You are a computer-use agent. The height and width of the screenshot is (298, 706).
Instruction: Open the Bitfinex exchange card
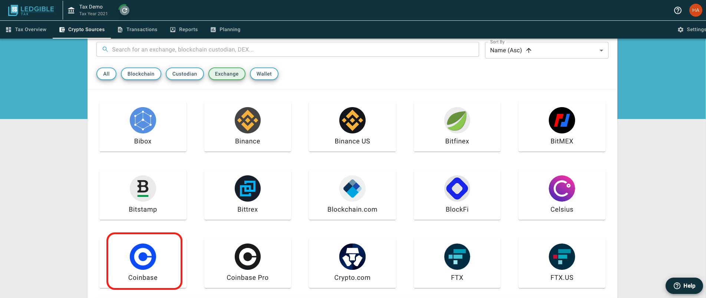457,126
